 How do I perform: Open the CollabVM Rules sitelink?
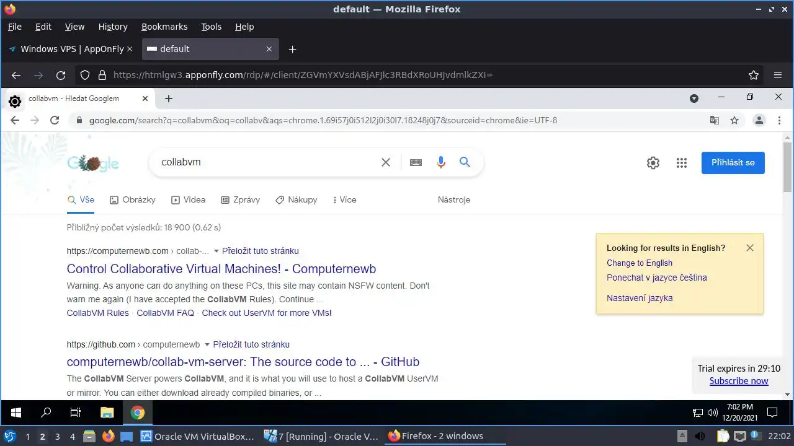[x=98, y=313]
